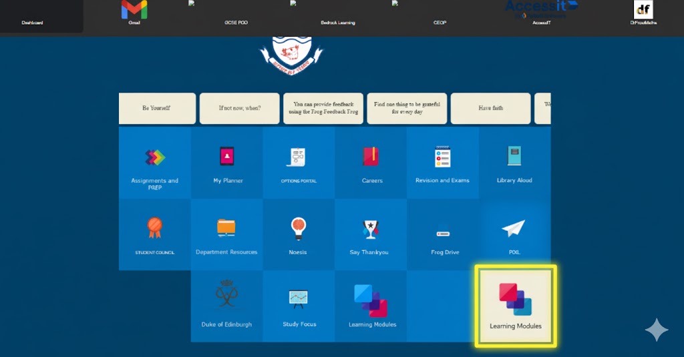Launch the Library Aloud tile
The image size is (684, 357).
[515, 163]
